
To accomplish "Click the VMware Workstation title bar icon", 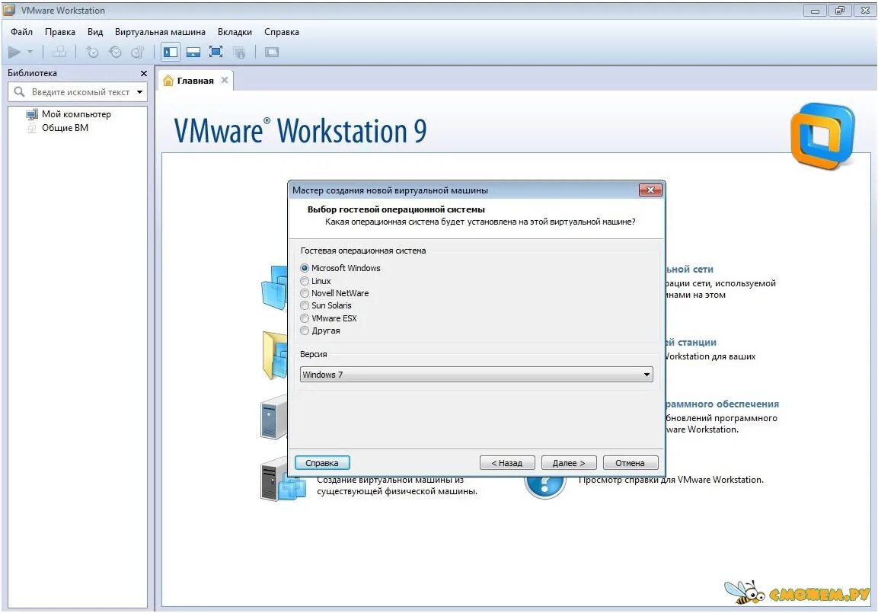I will [10, 10].
